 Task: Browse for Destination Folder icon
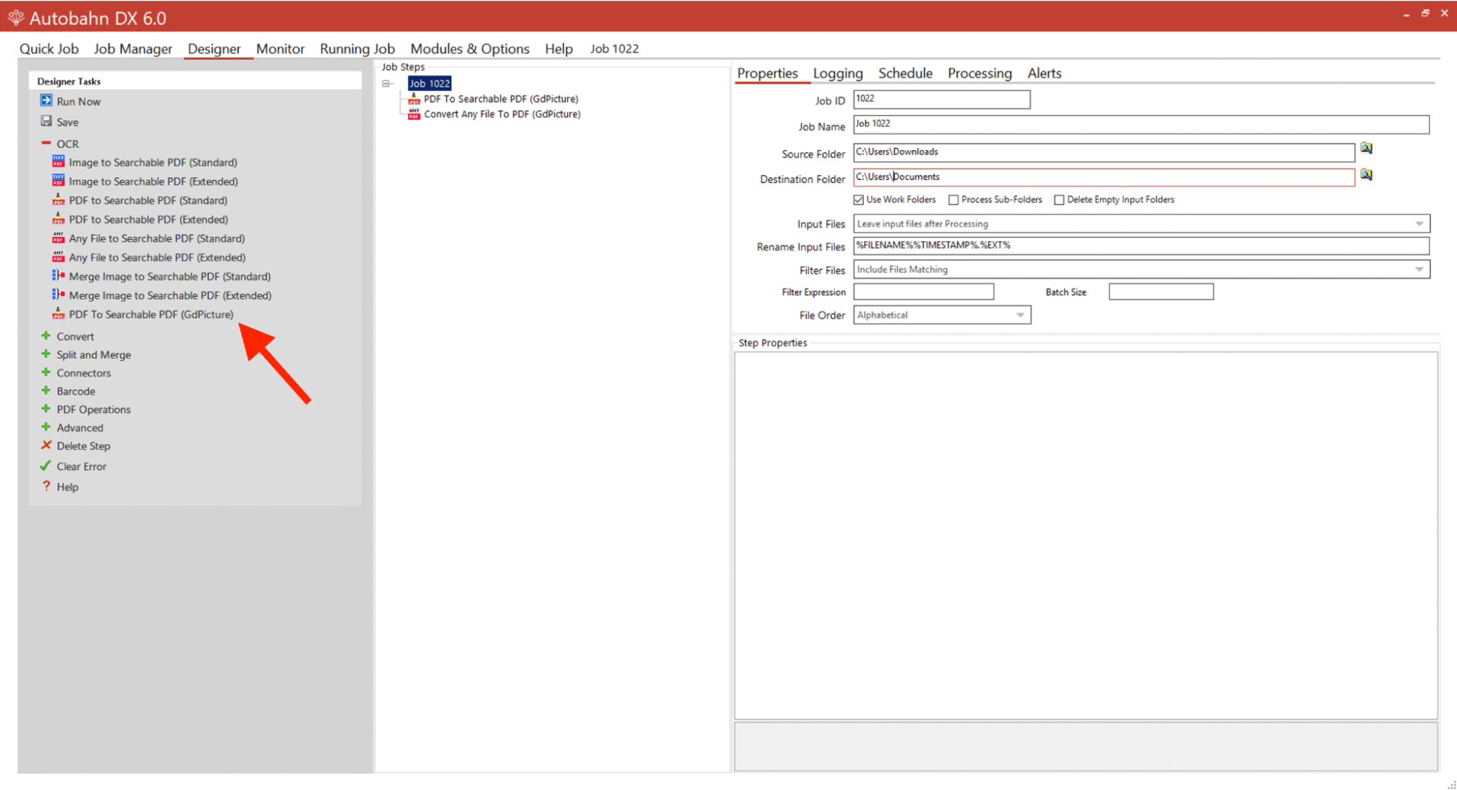pyautogui.click(x=1366, y=175)
